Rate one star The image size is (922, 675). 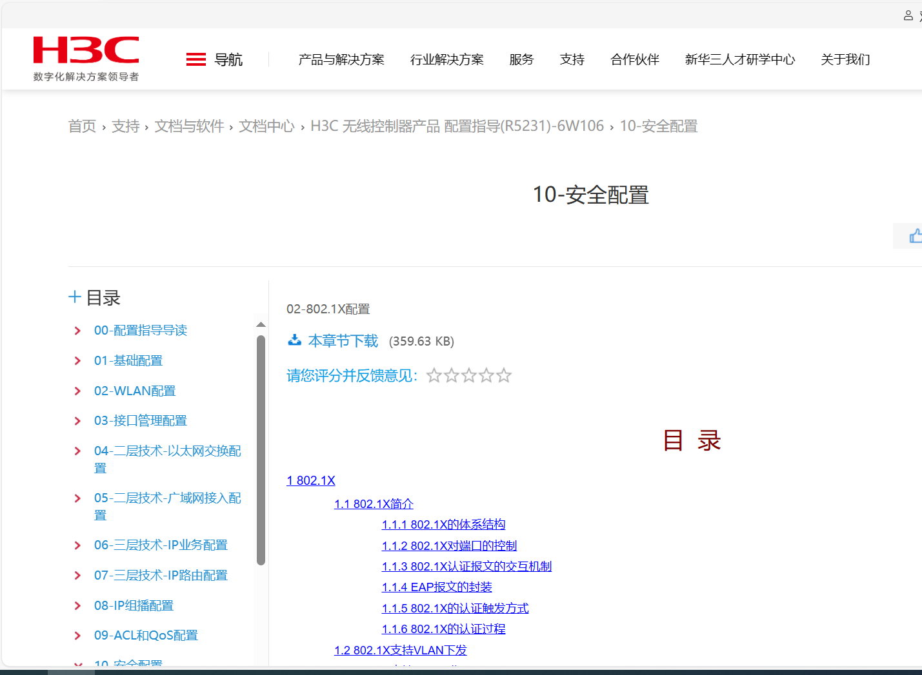click(434, 375)
